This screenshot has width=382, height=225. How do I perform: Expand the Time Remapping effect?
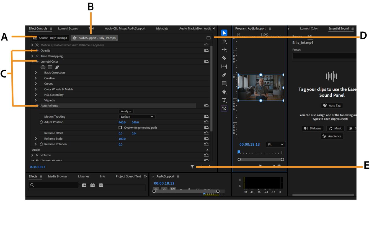pos(32,56)
